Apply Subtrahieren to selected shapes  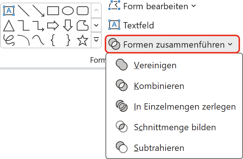tap(174, 148)
